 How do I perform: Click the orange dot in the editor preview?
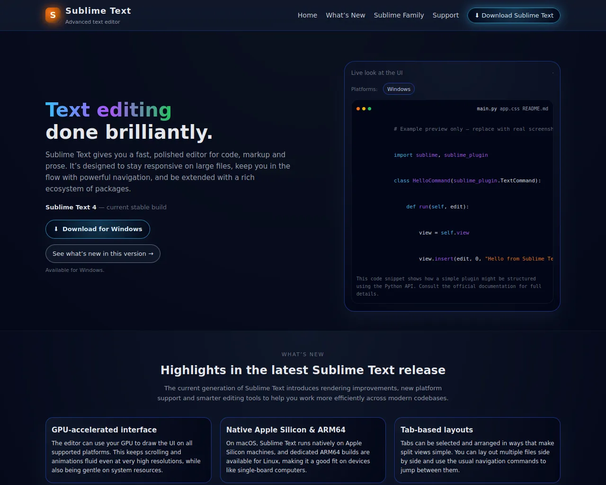[x=358, y=109]
